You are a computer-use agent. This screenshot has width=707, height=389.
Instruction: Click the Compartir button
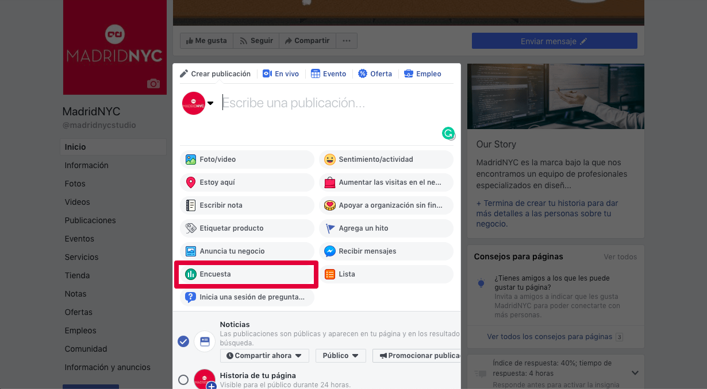[x=307, y=41]
